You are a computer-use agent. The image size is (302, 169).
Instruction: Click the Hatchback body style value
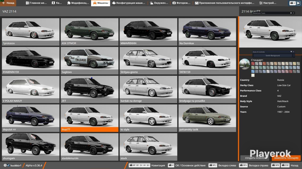point(283,101)
